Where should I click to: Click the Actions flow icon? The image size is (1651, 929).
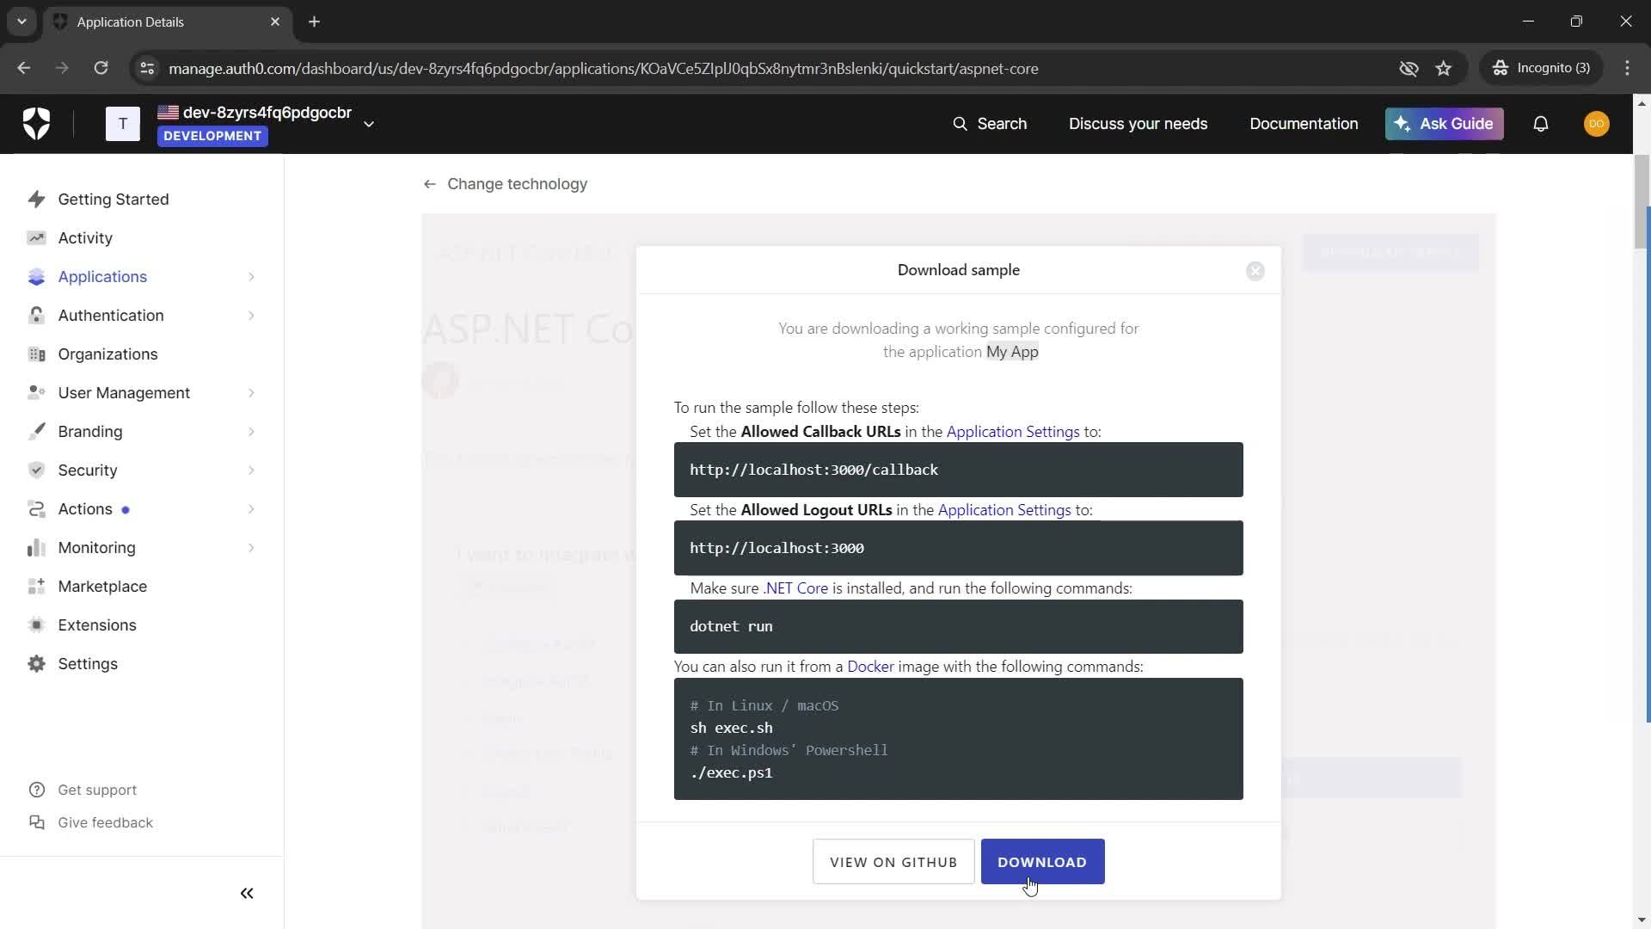click(x=36, y=509)
